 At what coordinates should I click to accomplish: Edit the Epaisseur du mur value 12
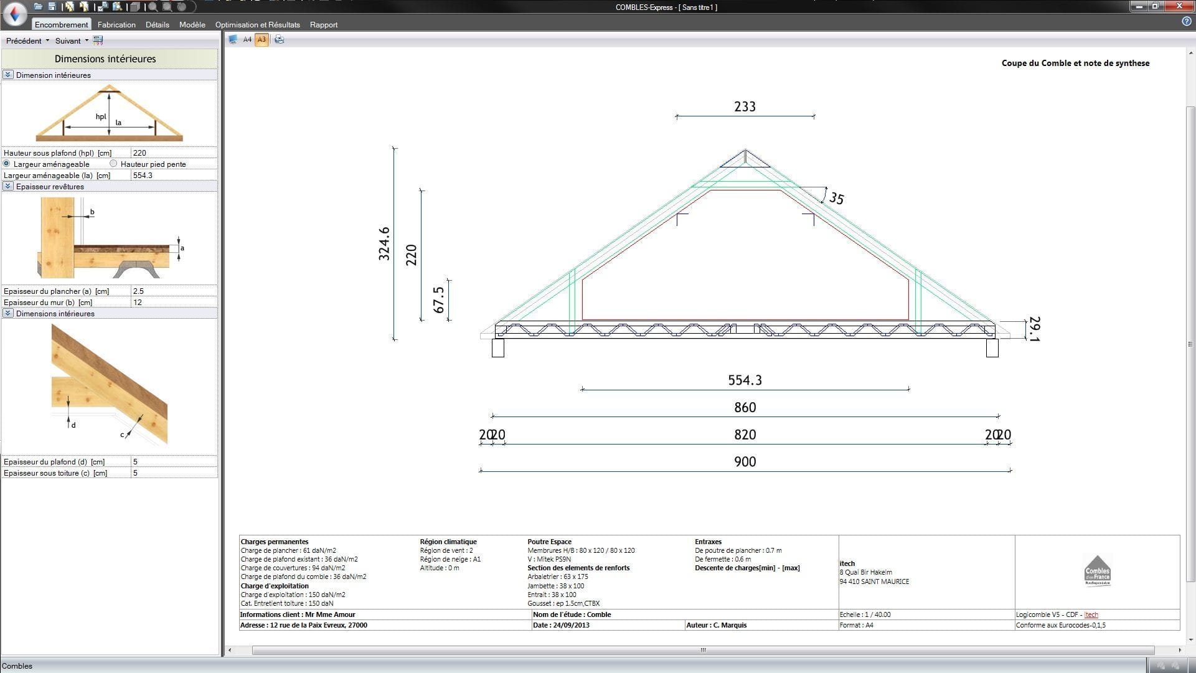(174, 302)
